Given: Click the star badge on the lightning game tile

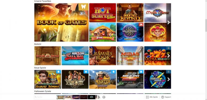Looking at the screenshot, I should (168, 72).
